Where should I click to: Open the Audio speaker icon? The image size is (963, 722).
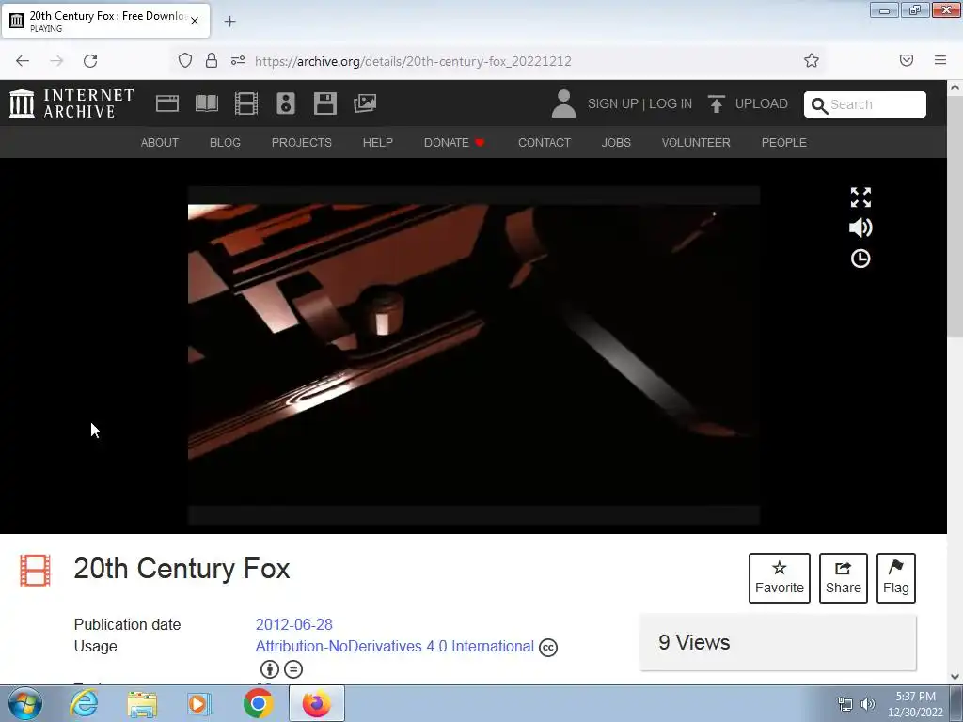286,103
